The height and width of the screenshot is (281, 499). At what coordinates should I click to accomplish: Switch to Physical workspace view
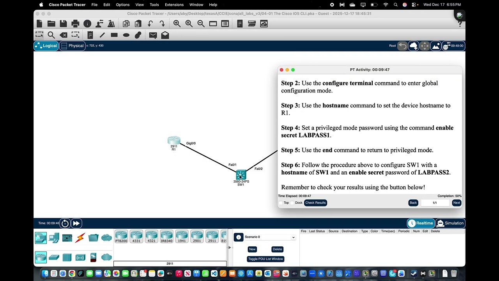[x=73, y=46]
